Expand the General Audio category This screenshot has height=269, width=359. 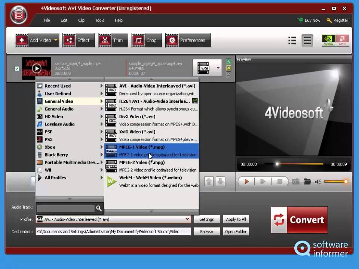pos(70,109)
